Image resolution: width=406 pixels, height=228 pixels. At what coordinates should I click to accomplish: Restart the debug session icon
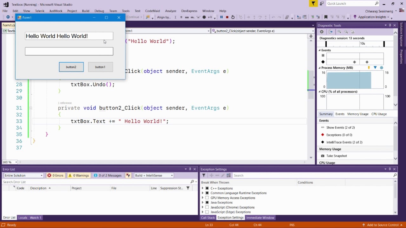tap(233, 17)
